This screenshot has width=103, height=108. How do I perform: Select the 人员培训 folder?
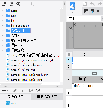(20, 30)
